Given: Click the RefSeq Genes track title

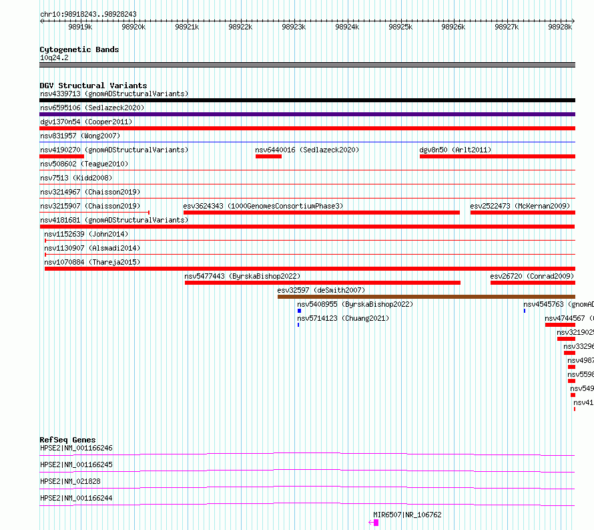Looking at the screenshot, I should pos(67,440).
